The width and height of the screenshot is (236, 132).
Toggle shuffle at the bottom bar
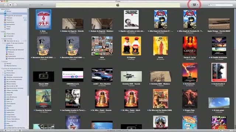coord(11,131)
